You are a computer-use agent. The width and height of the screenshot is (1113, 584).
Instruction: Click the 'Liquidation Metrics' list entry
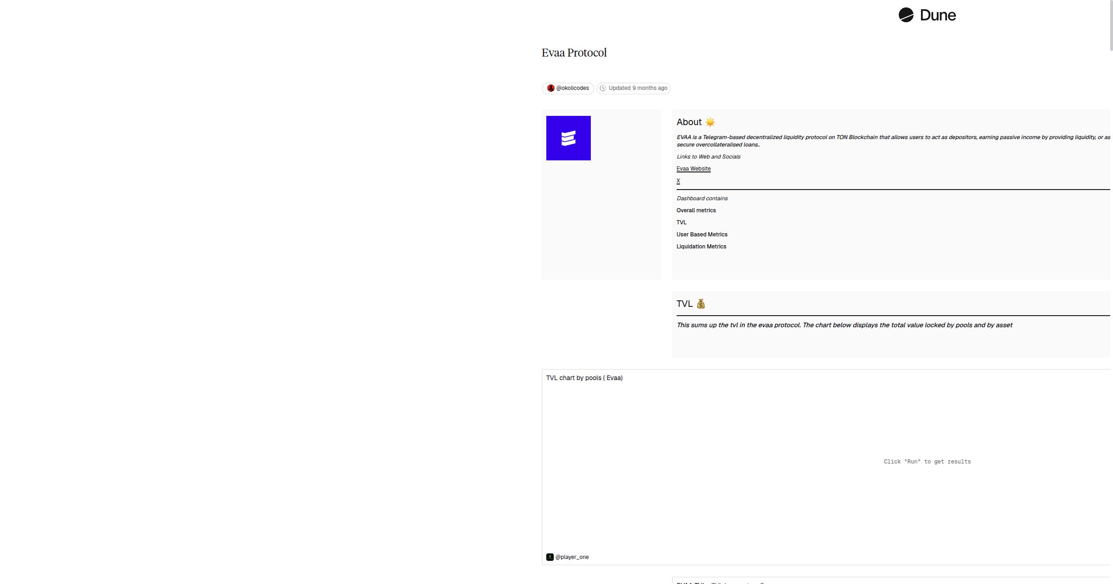(x=701, y=247)
